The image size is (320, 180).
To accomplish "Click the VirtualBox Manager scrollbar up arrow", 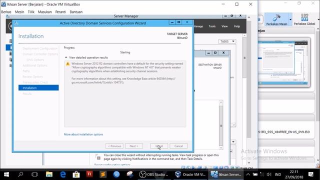I will click(x=318, y=29).
